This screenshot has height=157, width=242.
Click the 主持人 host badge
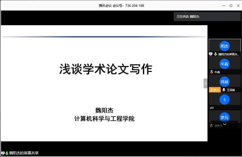[x=214, y=90]
